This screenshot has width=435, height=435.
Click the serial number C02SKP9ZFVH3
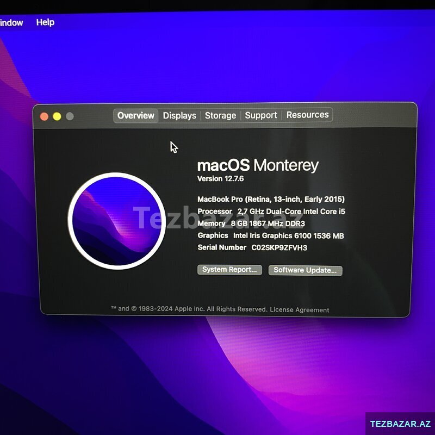click(279, 248)
